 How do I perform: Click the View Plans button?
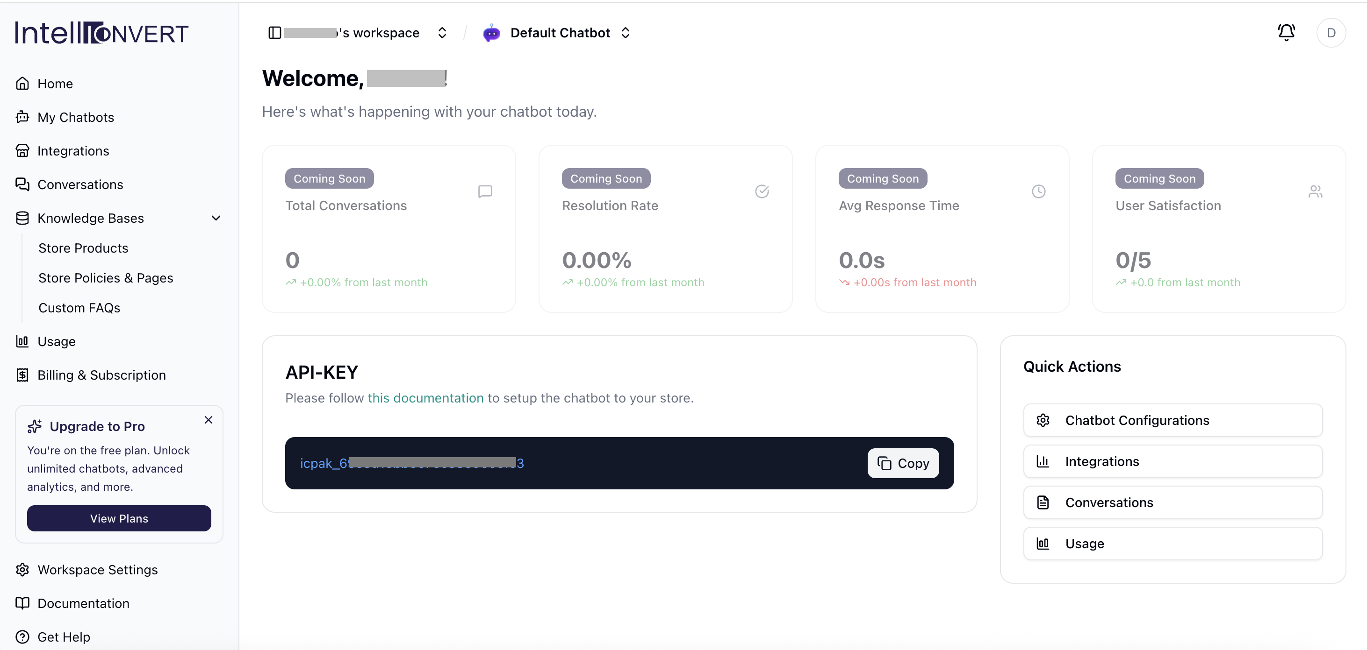[119, 518]
